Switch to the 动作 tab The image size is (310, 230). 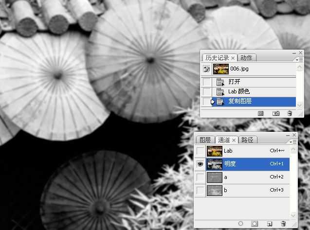tap(246, 58)
